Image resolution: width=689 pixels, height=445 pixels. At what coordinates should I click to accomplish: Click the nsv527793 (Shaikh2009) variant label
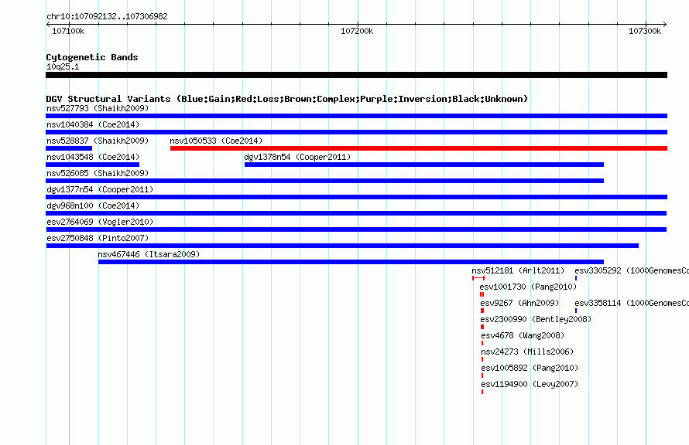coord(98,108)
